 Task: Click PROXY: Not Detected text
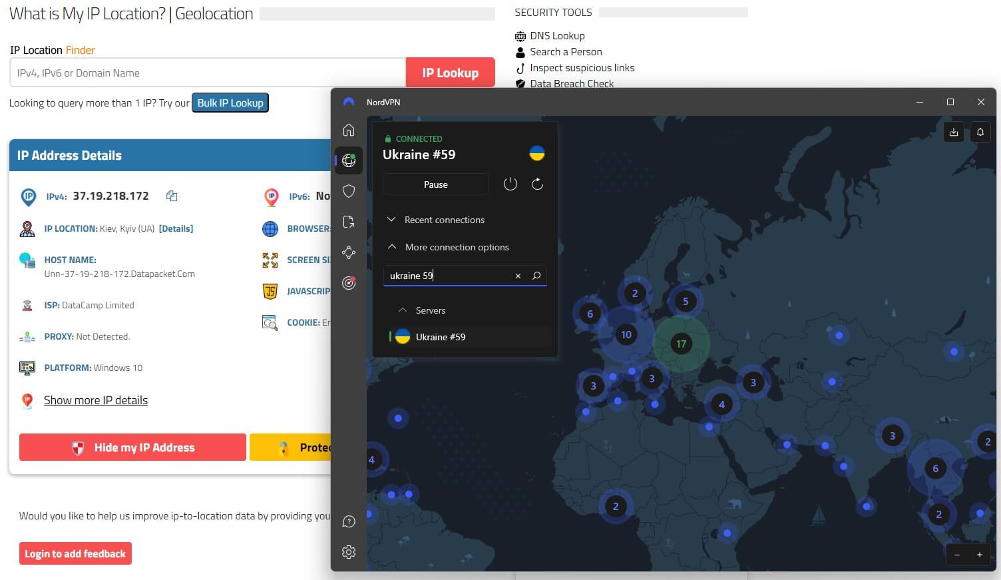pyautogui.click(x=87, y=336)
